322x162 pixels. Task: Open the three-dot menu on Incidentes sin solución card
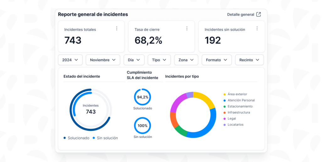[257, 29]
